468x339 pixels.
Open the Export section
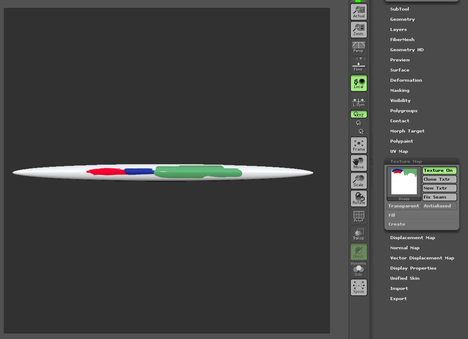click(399, 298)
